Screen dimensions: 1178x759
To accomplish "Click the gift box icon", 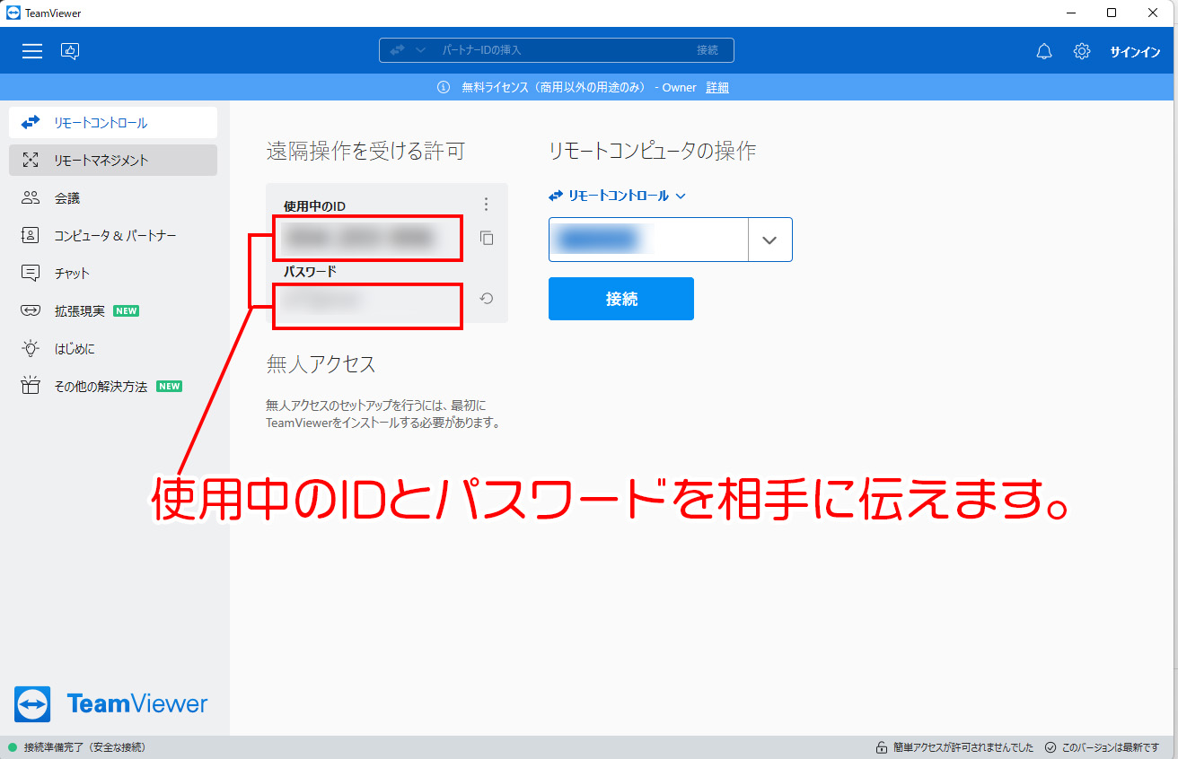I will [31, 386].
